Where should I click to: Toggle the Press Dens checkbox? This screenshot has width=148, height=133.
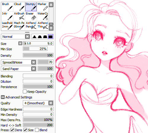tap(12, 130)
